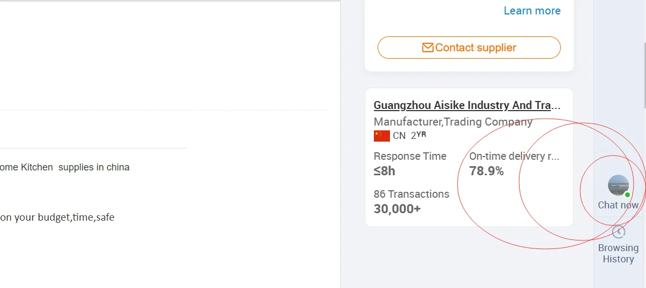The height and width of the screenshot is (288, 646).
Task: Select the 78.9% delivery rate value
Action: pos(486,171)
